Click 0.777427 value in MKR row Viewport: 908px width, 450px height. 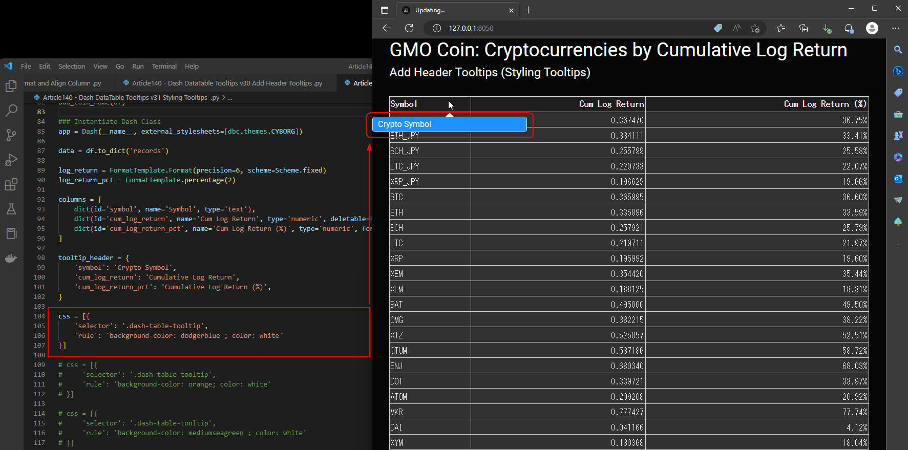[558, 412]
